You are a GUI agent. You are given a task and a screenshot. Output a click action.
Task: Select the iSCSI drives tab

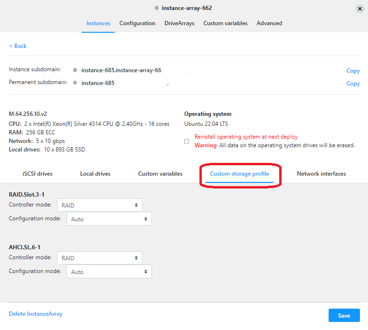38,174
